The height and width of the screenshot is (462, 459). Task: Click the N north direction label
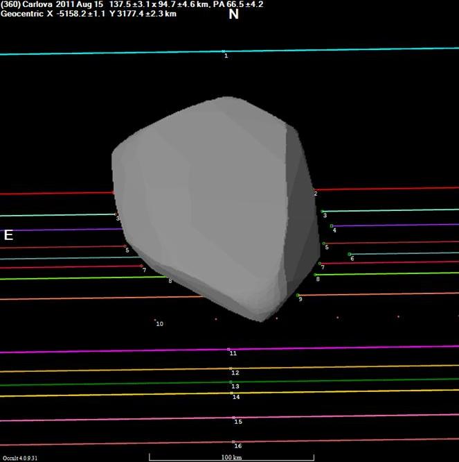click(x=233, y=14)
